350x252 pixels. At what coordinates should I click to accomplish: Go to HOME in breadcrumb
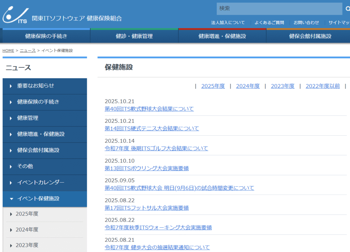[8, 51]
